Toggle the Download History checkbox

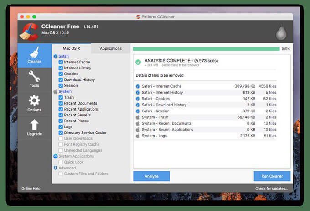tap(61, 80)
